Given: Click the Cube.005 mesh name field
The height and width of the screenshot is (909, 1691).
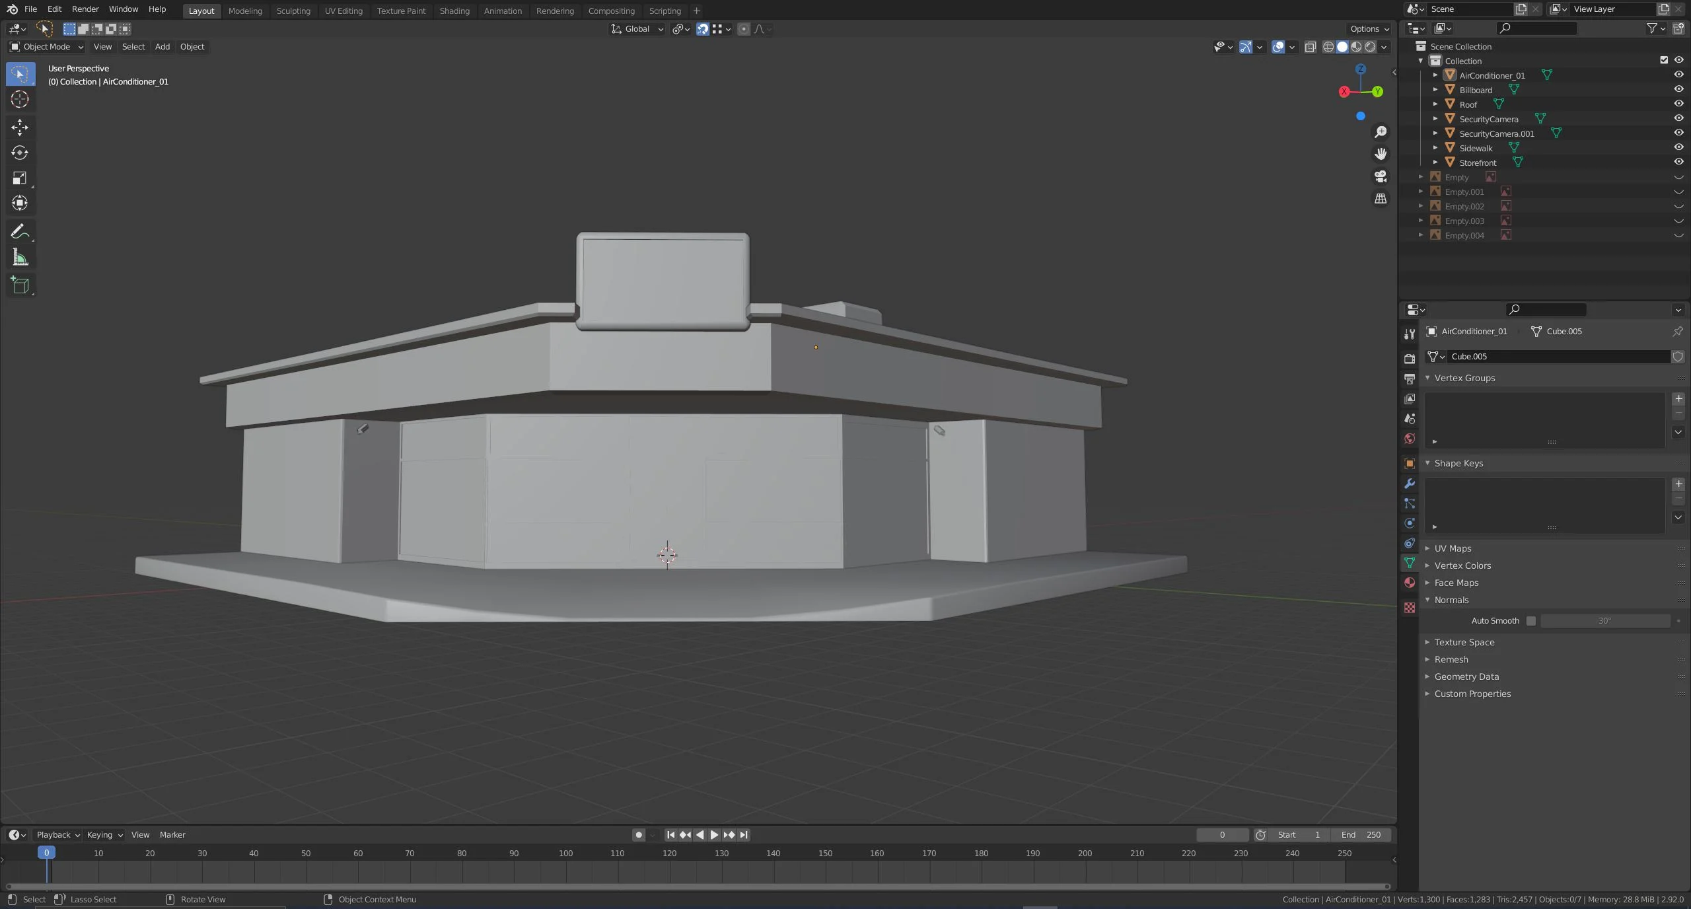Looking at the screenshot, I should click(x=1559, y=357).
